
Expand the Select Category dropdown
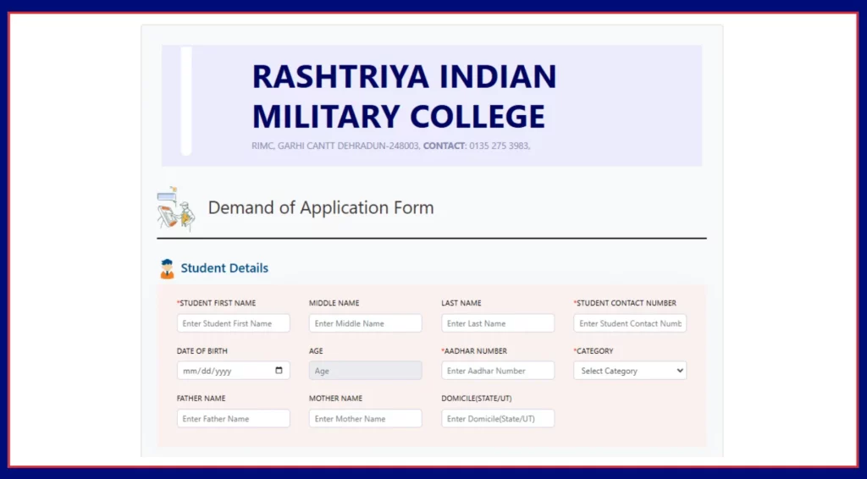[x=629, y=371]
